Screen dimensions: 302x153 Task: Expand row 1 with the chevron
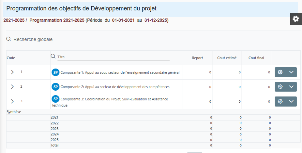[x=12, y=72]
